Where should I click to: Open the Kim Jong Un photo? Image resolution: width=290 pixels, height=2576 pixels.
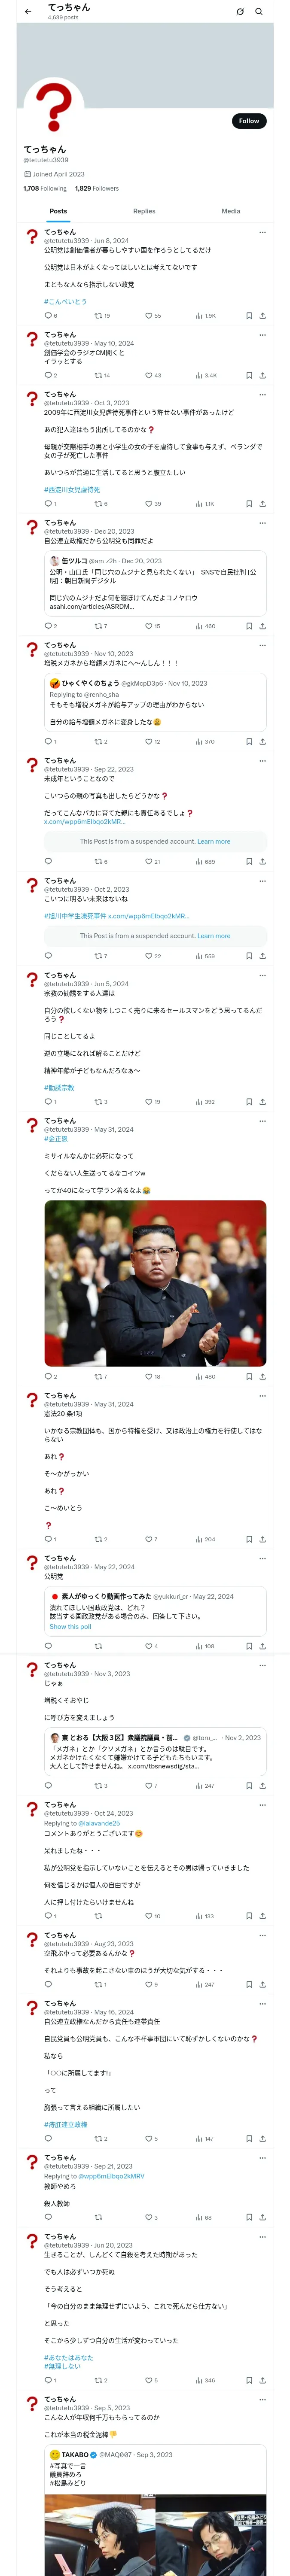click(x=155, y=1283)
